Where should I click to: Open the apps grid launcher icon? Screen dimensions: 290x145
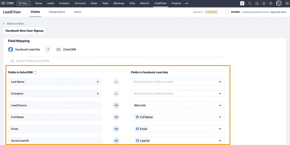click(x=287, y=3)
